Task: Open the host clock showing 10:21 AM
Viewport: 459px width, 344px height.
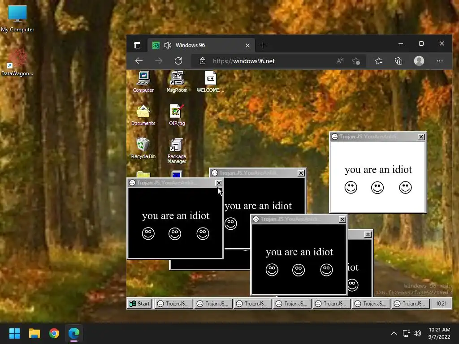Action: coord(439,333)
